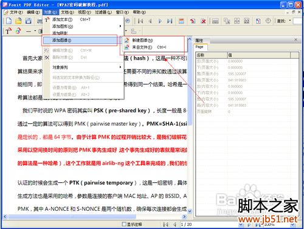The image size is (304, 229).
Task: Select the Add Text T tool in second toolbar
Action: pyautogui.click(x=8, y=31)
